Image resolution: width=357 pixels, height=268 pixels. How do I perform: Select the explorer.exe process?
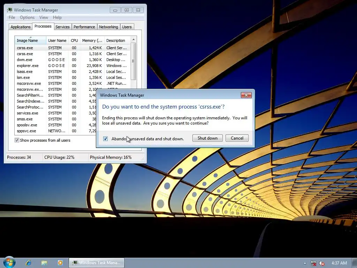point(73,66)
